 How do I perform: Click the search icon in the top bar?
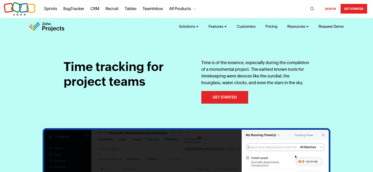coord(312,9)
